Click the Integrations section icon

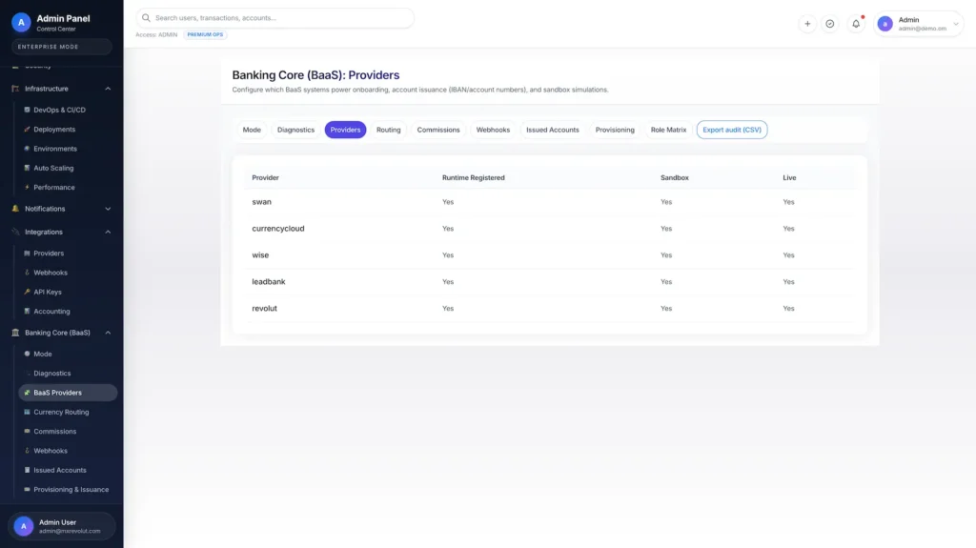[15, 232]
